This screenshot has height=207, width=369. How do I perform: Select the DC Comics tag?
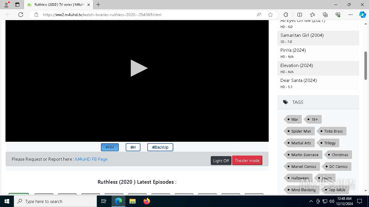click(x=337, y=166)
